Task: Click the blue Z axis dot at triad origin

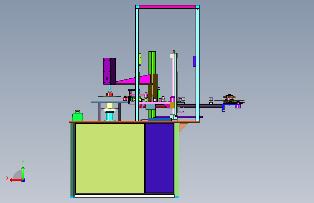Action: (24, 181)
